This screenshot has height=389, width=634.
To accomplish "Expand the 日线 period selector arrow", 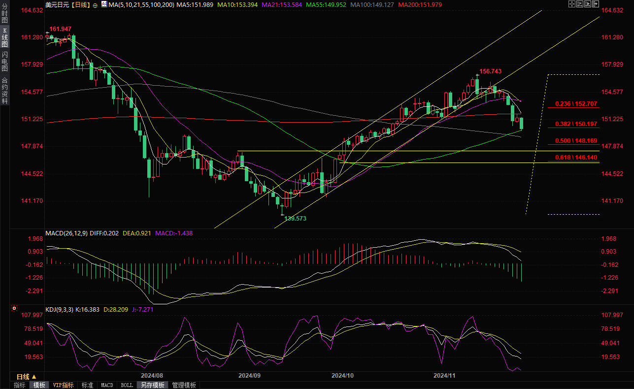I will pyautogui.click(x=34, y=377).
